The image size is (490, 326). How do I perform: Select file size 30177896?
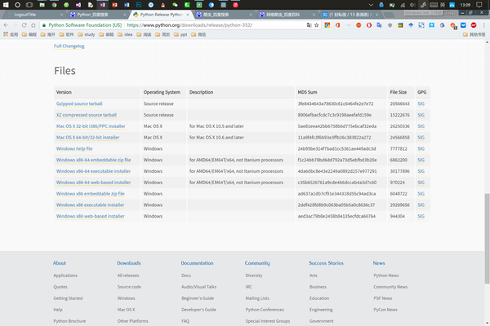tap(399, 171)
